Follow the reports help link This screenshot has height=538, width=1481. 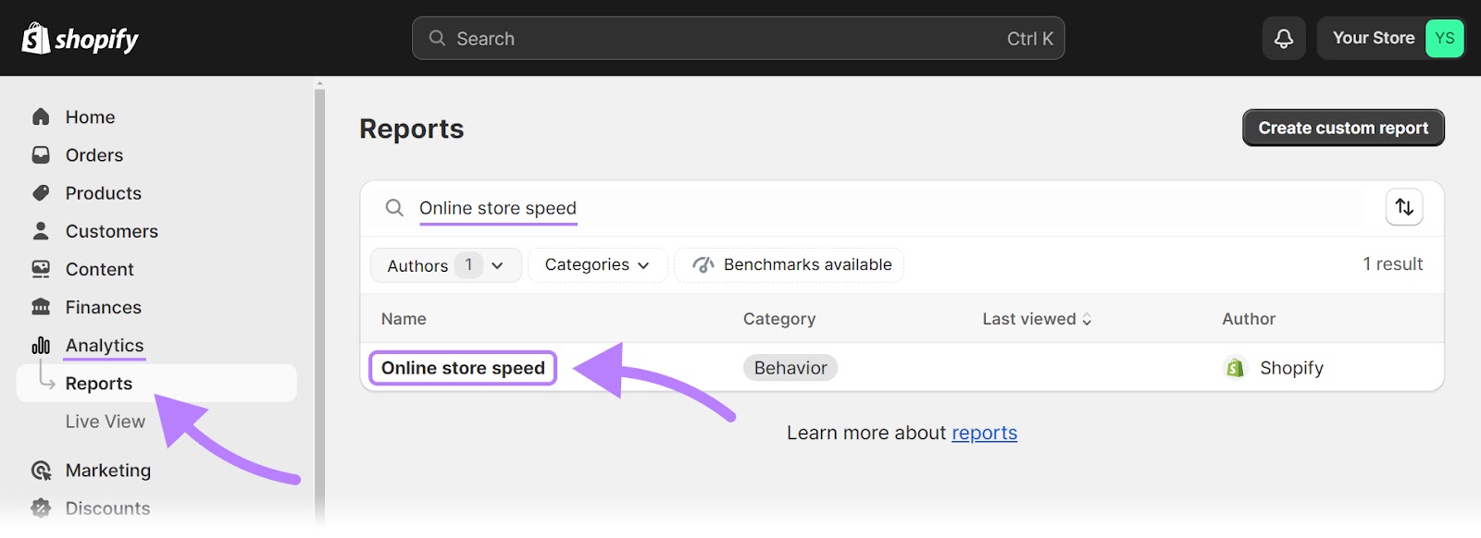pos(984,433)
